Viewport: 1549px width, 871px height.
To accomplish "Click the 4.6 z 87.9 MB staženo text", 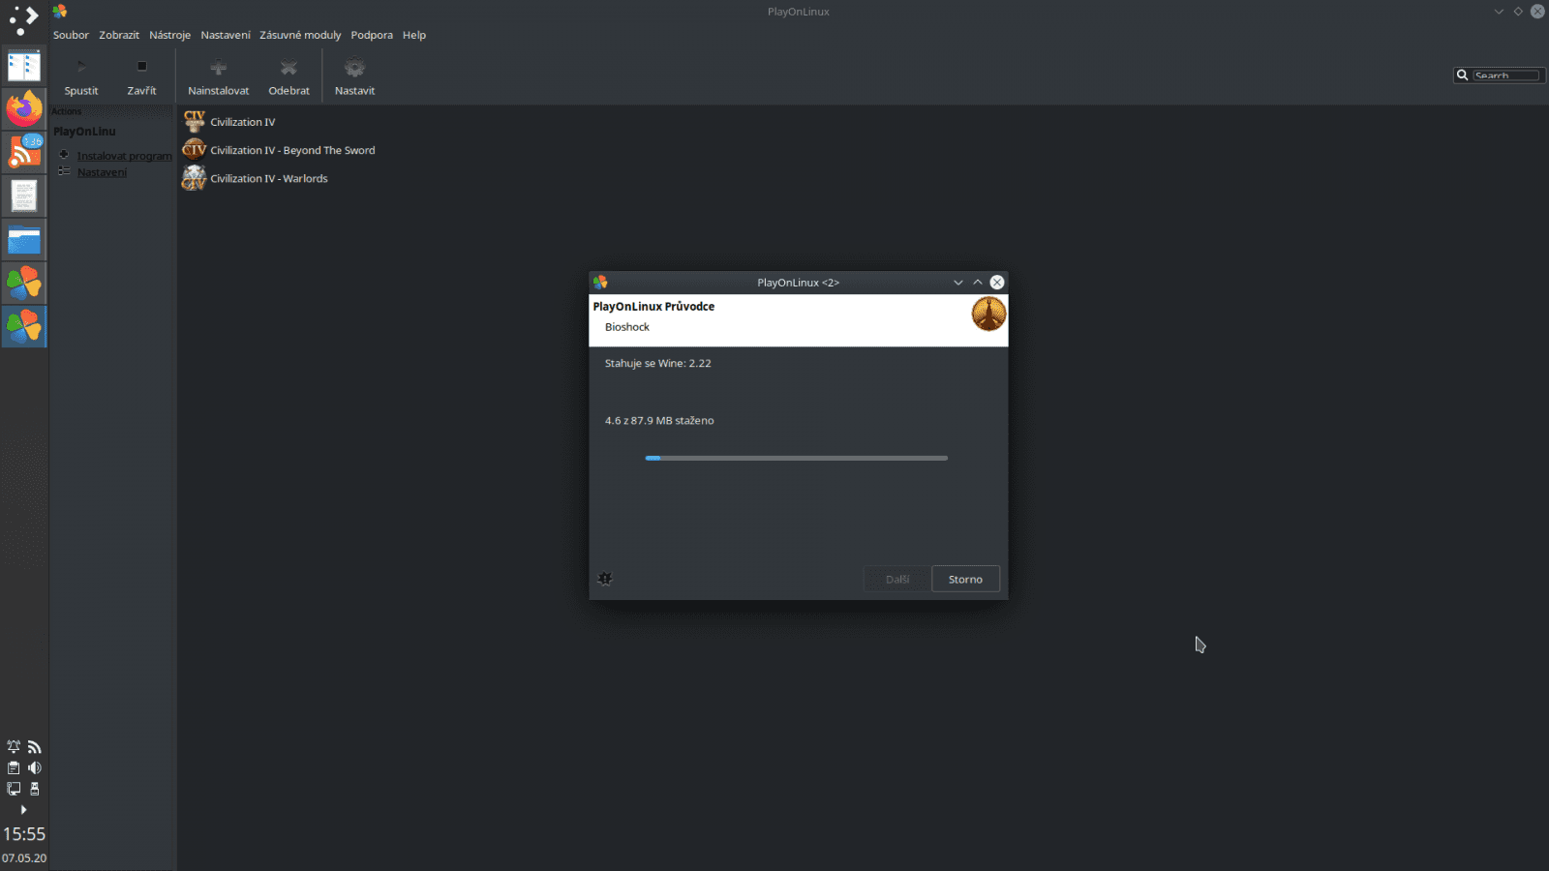I will click(659, 421).
